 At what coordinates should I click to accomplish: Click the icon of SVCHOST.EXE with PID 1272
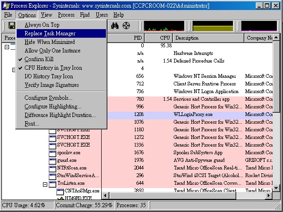pos(52,138)
